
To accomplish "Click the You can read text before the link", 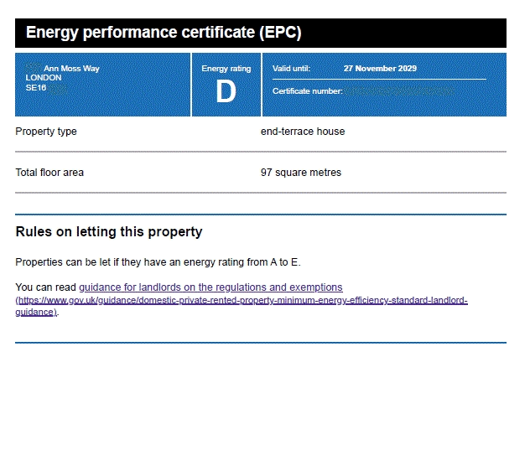I will [45, 287].
